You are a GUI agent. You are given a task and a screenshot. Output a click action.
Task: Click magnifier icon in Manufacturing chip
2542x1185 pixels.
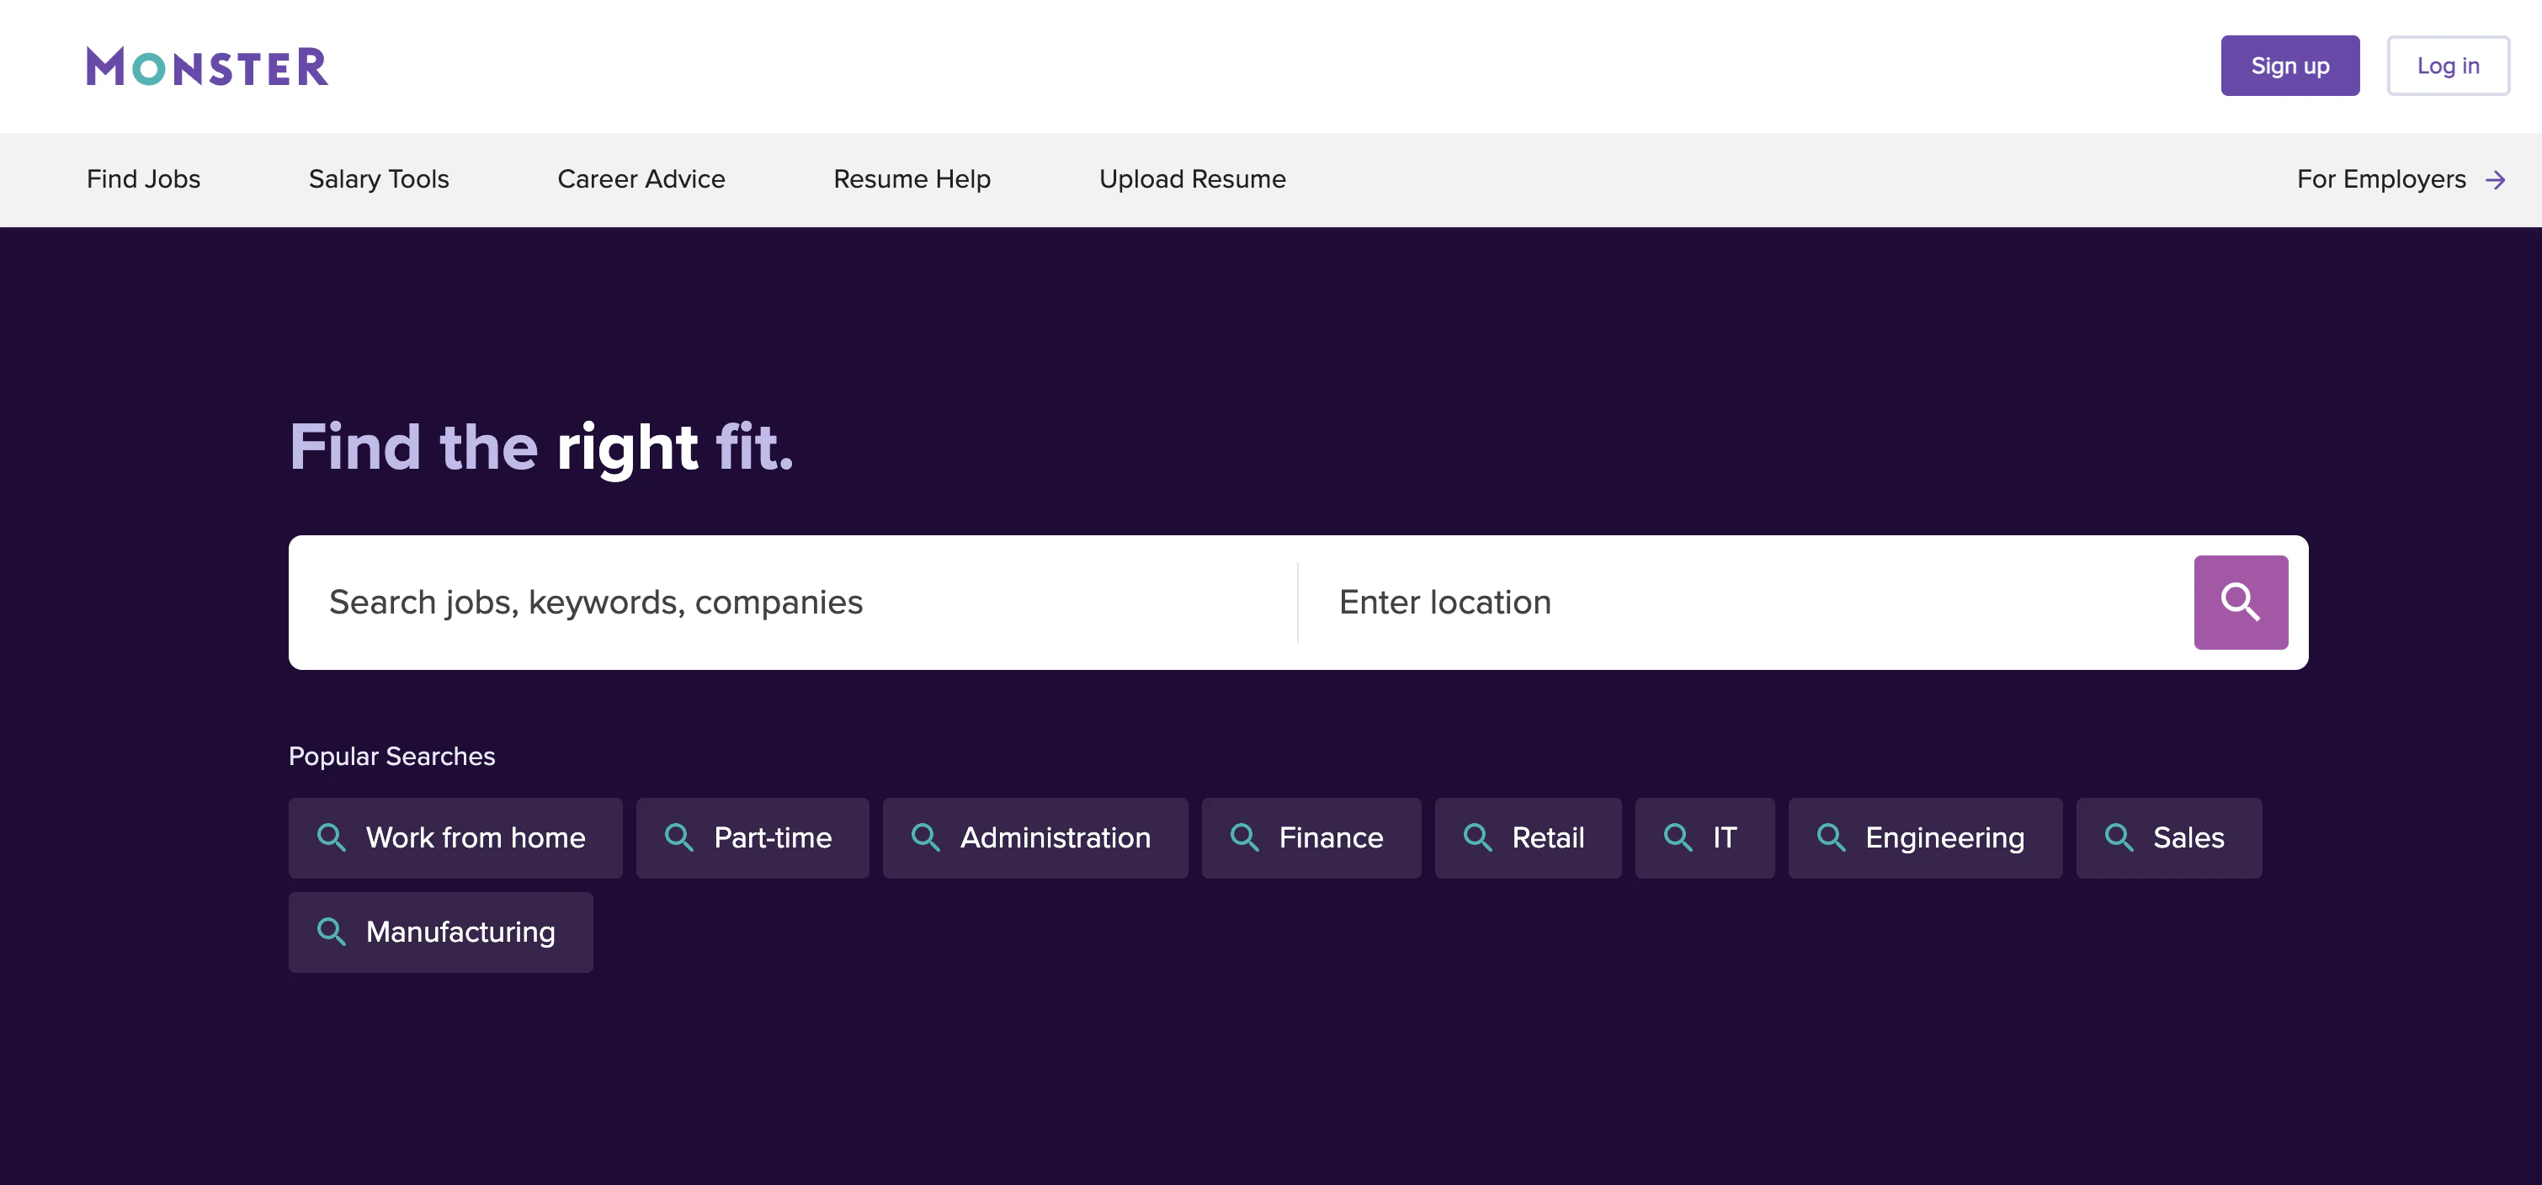332,932
